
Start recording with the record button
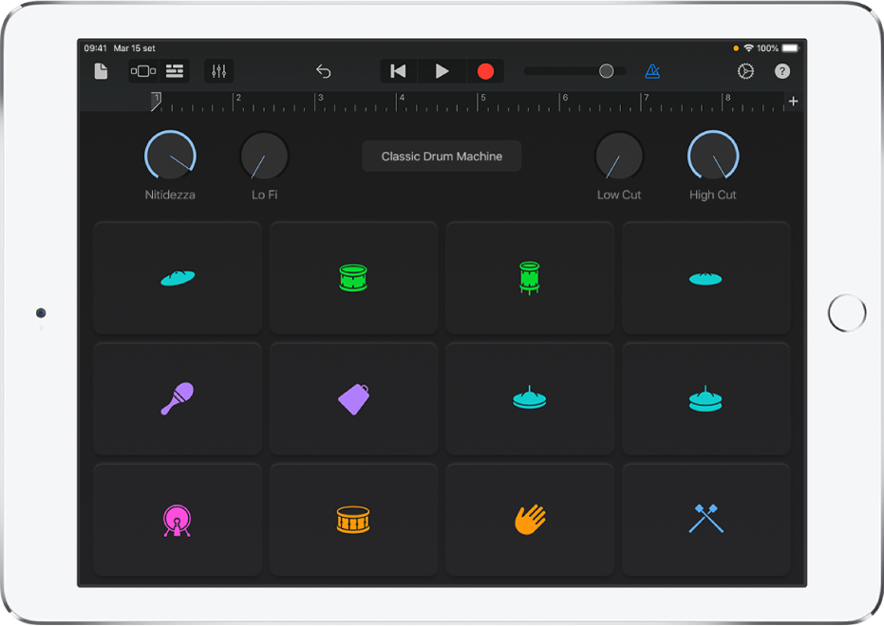click(486, 70)
